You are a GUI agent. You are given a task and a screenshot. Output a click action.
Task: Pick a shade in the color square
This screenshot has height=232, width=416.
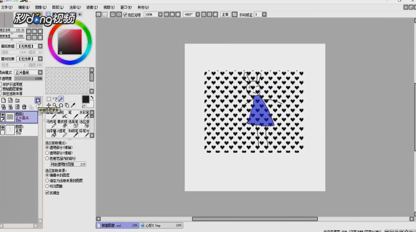point(70,42)
